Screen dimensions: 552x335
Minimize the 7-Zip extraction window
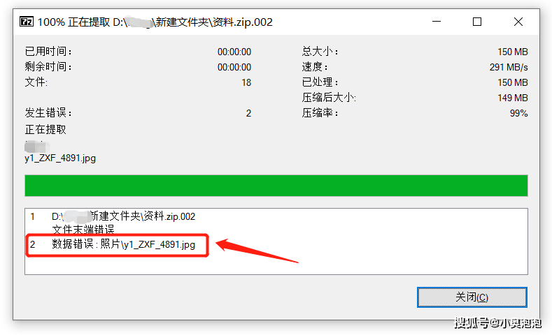pos(437,22)
